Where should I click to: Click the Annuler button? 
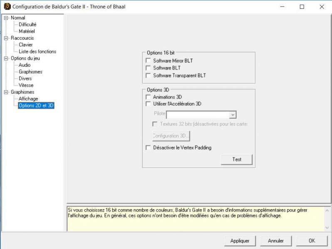[276, 241]
